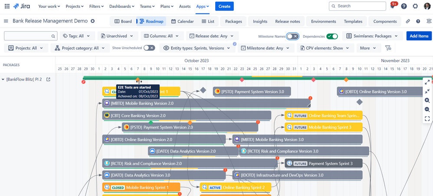Click the E2E Tests orange milestone diamond

138,80
